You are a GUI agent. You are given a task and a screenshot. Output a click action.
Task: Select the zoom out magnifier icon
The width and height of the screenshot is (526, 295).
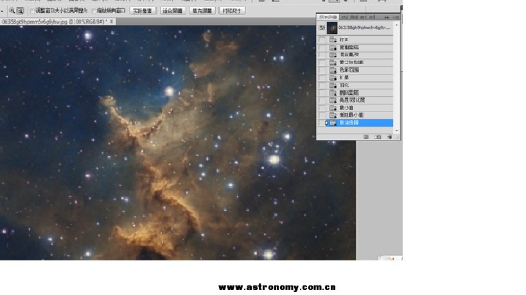[x=20, y=11]
